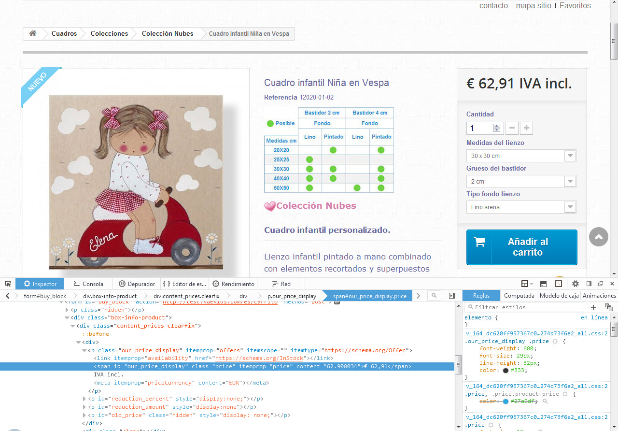Screen dimensions: 618x431
Task: Open DevTools settings gear
Action: 576,284
